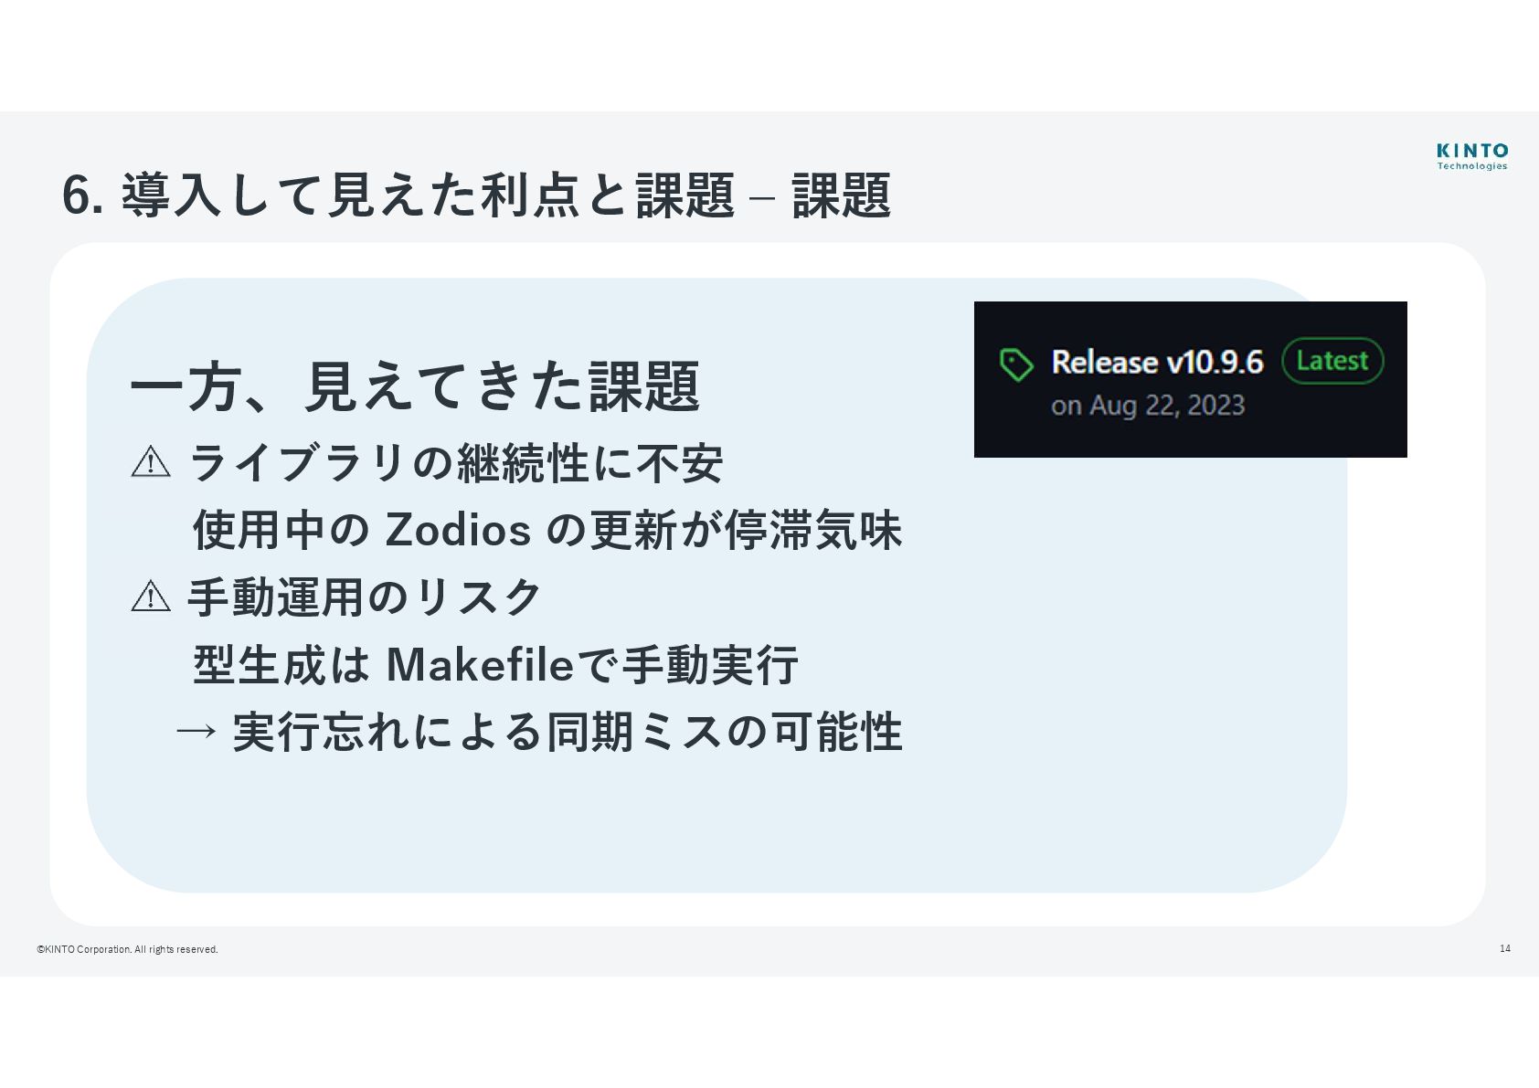Viewport: 1539px width, 1088px height.
Task: Click the text 使用中の Zodios の更新が停滞気味
Action: coord(547,530)
